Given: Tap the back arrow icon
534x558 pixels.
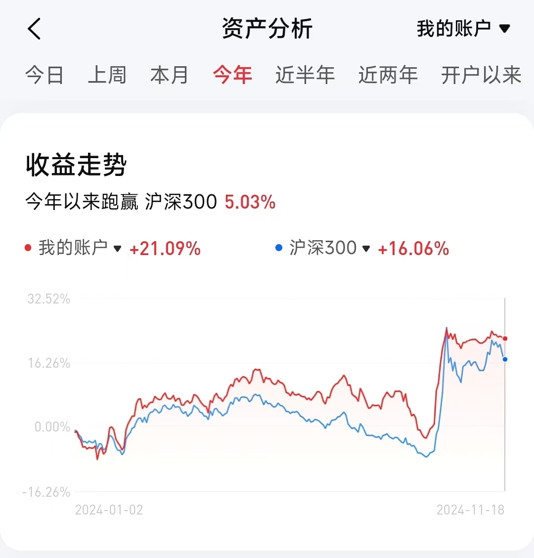Looking at the screenshot, I should point(34,29).
